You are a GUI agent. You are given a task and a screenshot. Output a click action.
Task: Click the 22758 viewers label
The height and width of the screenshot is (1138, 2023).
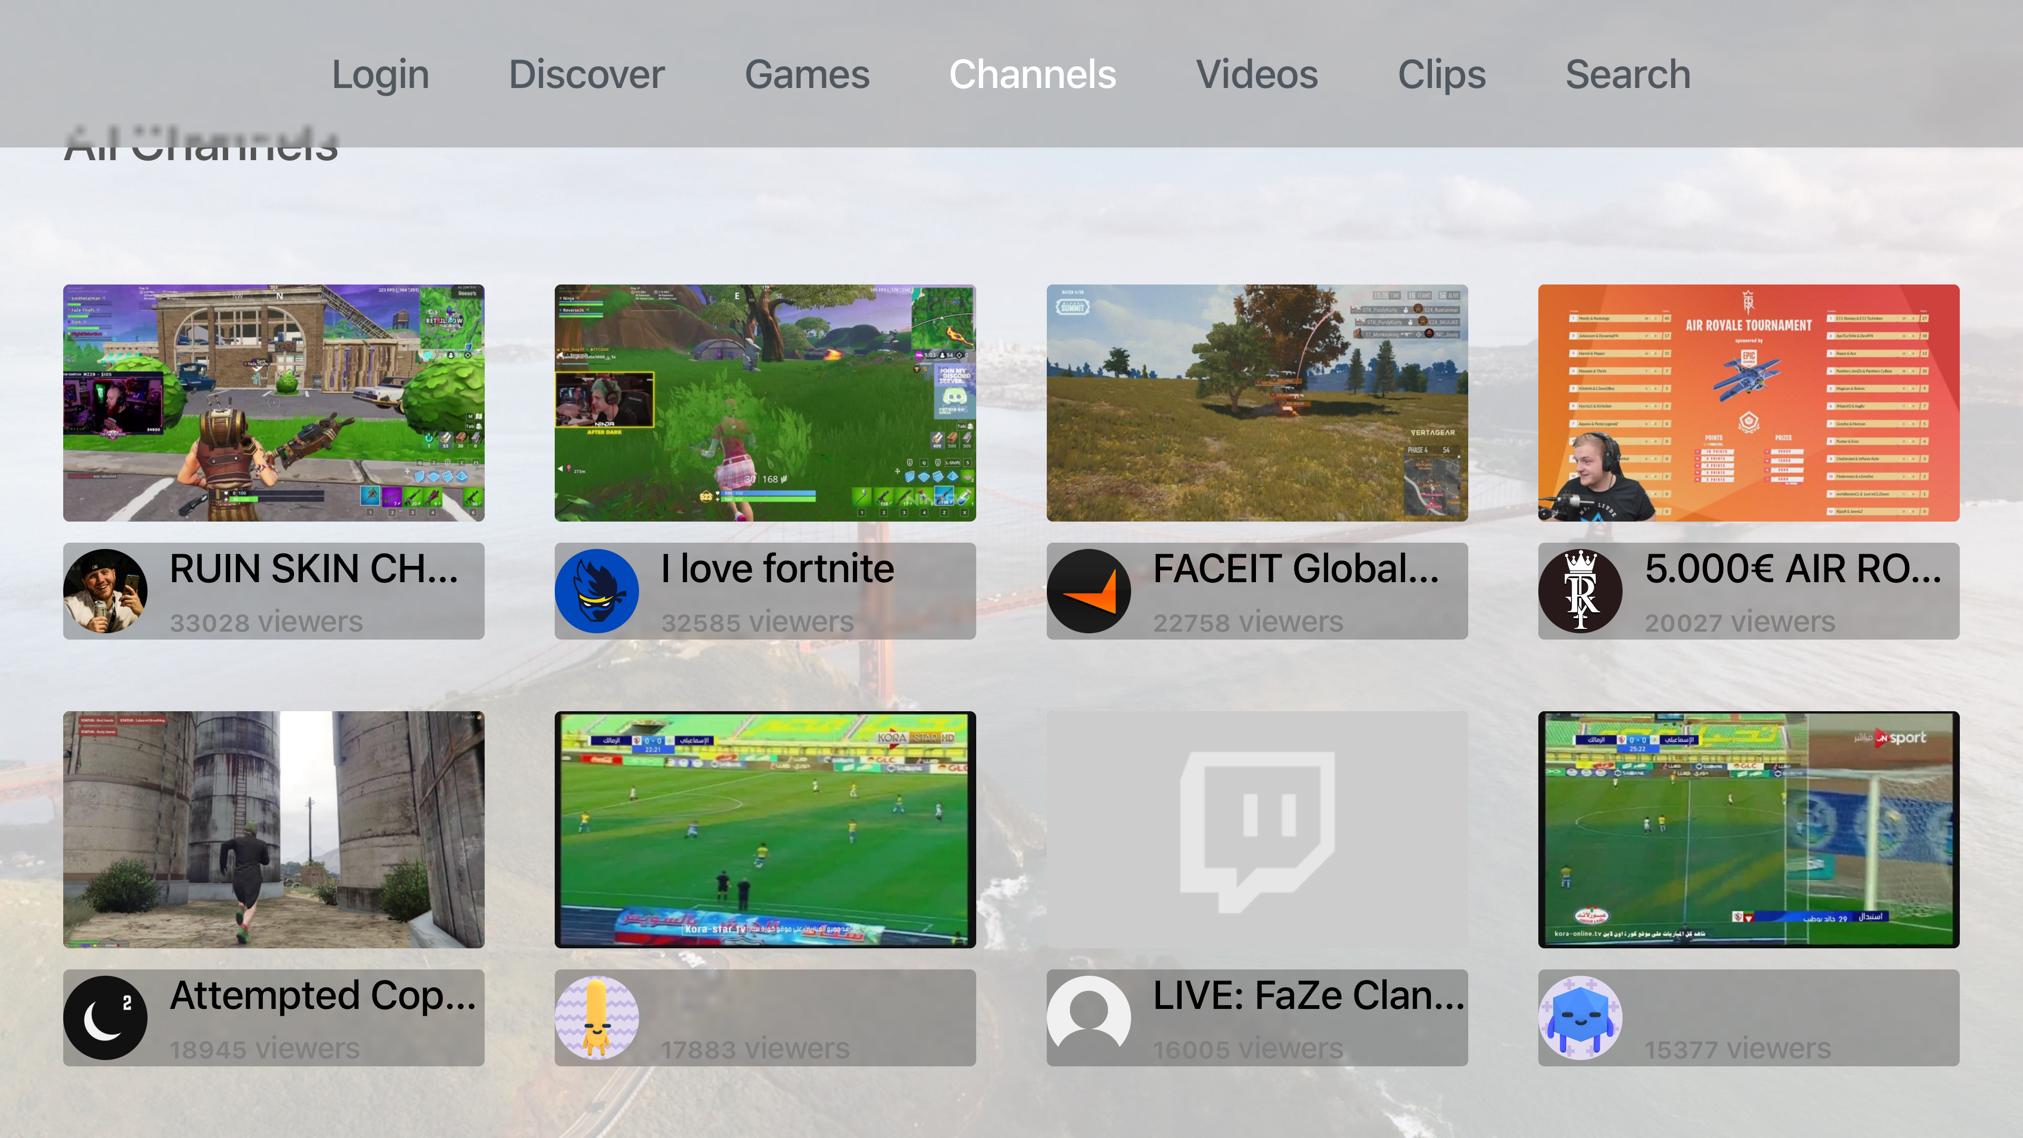pyautogui.click(x=1248, y=622)
